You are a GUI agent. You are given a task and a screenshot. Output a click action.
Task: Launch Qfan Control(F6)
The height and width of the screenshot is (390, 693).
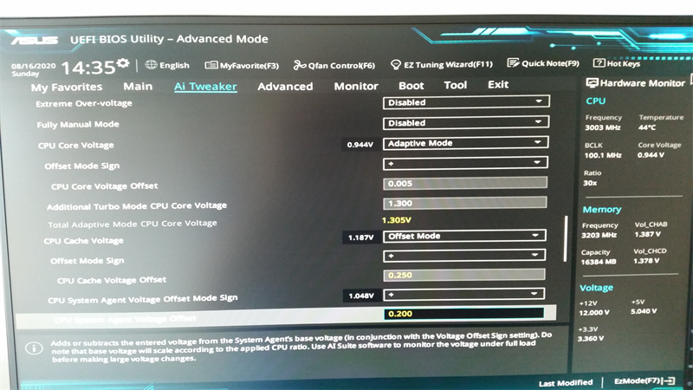(334, 66)
